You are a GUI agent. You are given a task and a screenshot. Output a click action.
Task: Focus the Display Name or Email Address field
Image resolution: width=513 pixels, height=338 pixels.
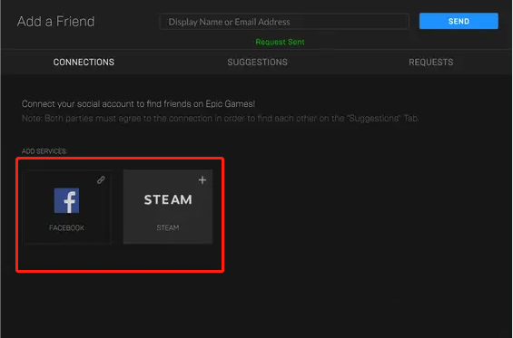(x=284, y=22)
